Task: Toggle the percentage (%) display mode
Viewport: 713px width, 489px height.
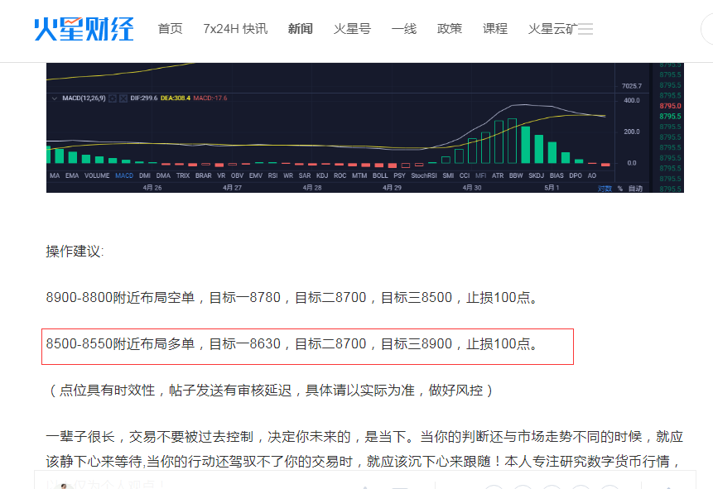Action: [620, 189]
